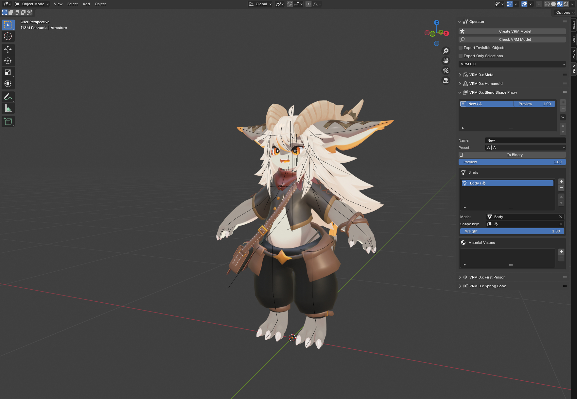The height and width of the screenshot is (399, 577).
Task: Switch to the Tool sidebar tab
Action: coord(574,40)
